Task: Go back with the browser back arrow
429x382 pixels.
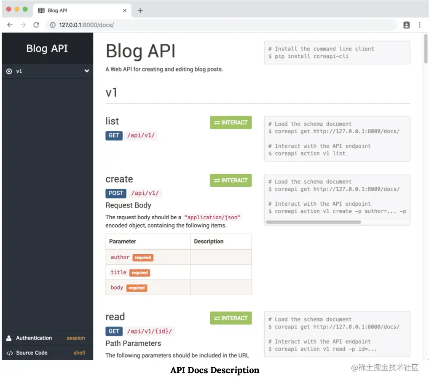Action: (x=10, y=25)
